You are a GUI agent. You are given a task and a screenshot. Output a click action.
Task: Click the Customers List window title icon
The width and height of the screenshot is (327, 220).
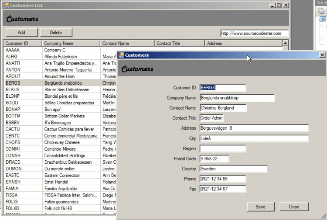[x=6, y=5]
